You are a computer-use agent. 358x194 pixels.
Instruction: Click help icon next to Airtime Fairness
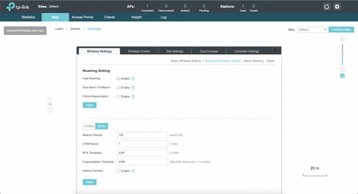point(133,171)
